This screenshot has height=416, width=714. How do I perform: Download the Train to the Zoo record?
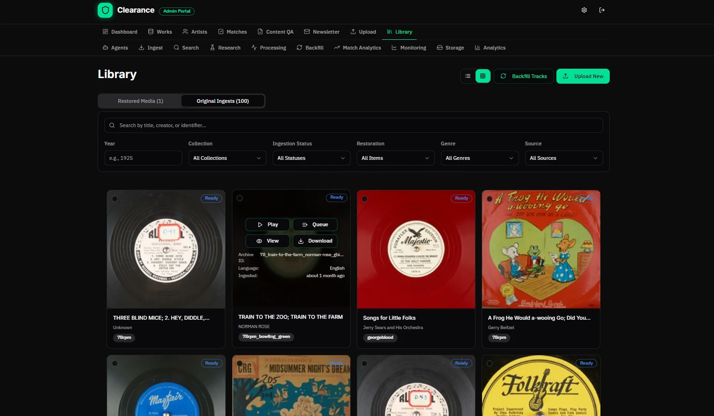click(x=315, y=241)
